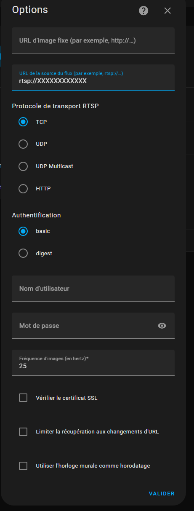Screen dimensions: 194x511
Task: Enable Vérifier le certificat SSL checkbox
Action: click(x=23, y=398)
